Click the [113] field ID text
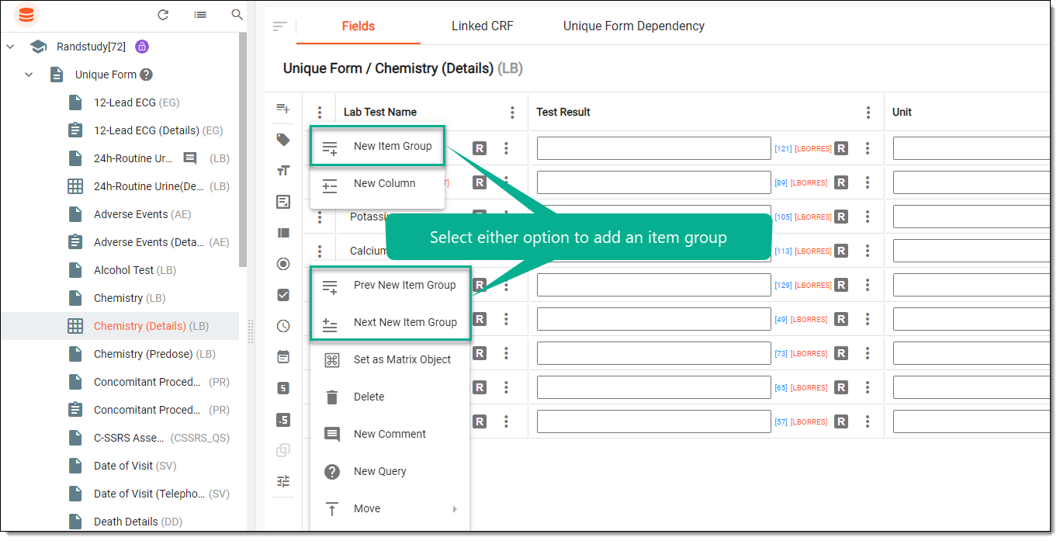Screen dimensions: 1060x541 pyautogui.click(x=783, y=251)
